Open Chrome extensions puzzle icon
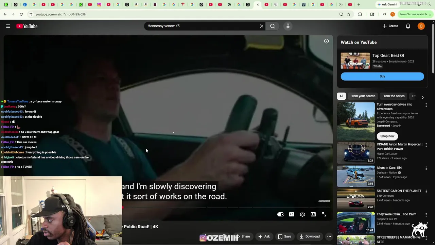 360,14
